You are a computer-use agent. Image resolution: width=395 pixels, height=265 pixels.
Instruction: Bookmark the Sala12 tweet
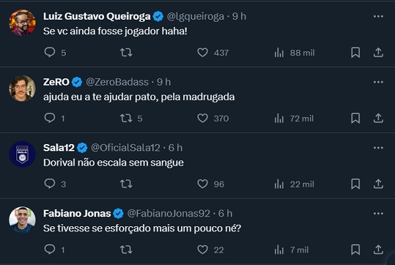pos(355,184)
